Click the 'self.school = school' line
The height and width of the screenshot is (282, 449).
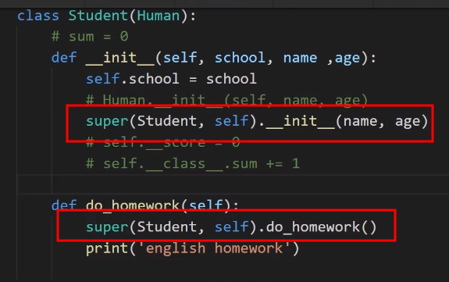(171, 79)
